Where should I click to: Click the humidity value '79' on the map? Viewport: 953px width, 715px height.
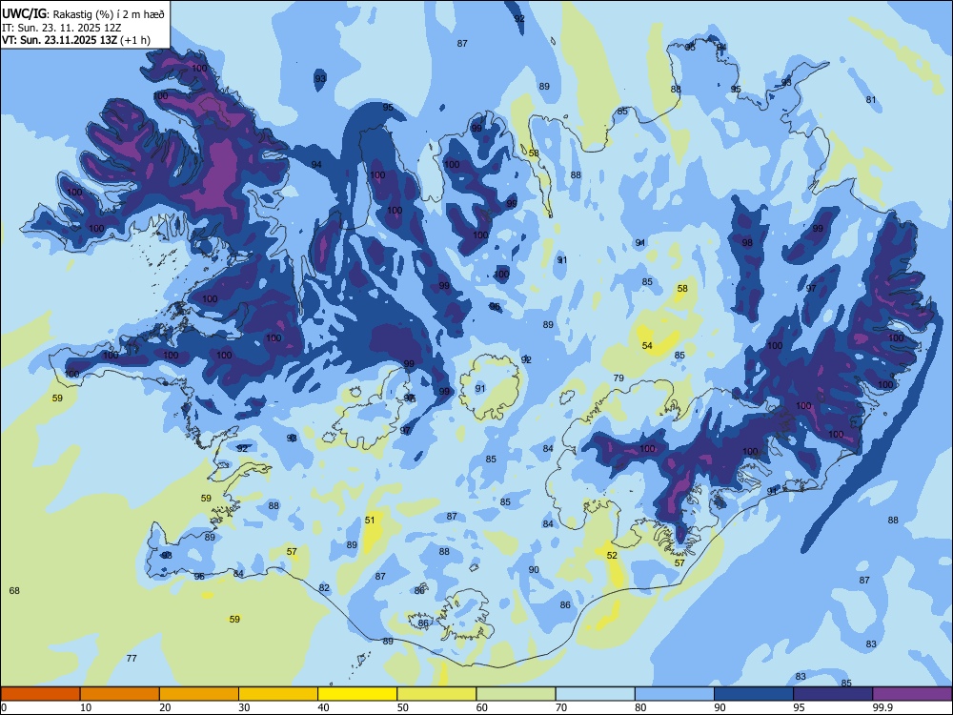[618, 378]
